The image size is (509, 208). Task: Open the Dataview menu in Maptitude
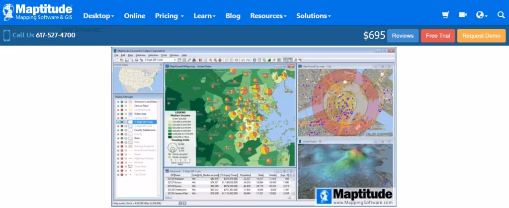point(141,55)
